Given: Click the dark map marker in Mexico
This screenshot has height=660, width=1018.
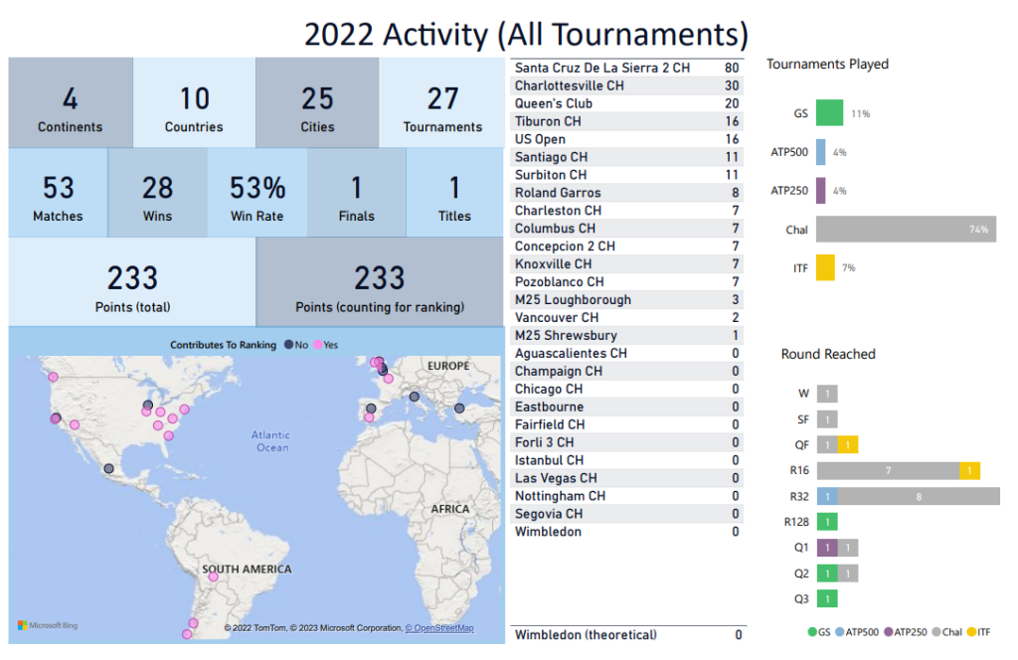Looking at the screenshot, I should (108, 468).
